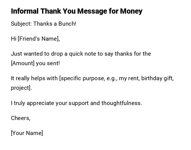Click the 'Cheers,' closing line

pyautogui.click(x=21, y=118)
